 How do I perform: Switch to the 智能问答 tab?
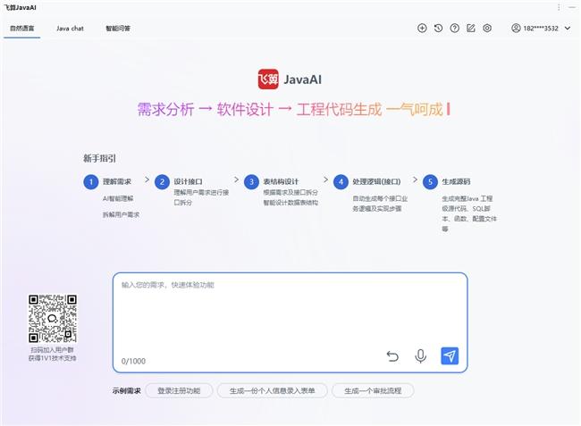(x=118, y=28)
